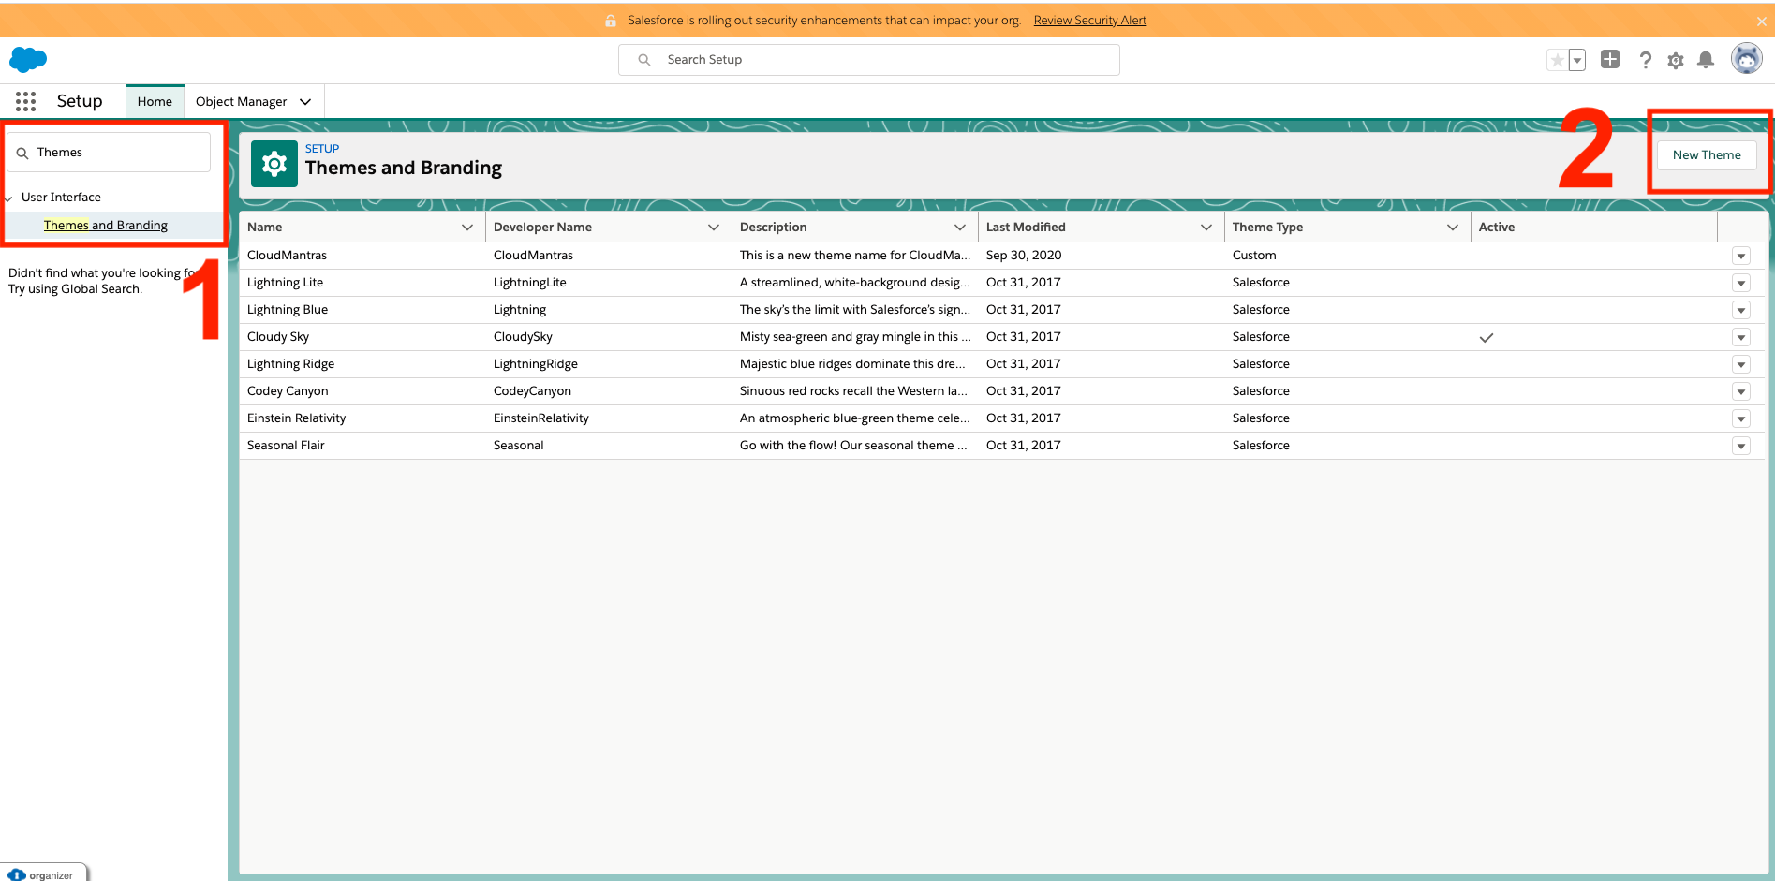Click the Salesforce cloud logo
Viewport: 1775px width, 881px height.
(27, 58)
